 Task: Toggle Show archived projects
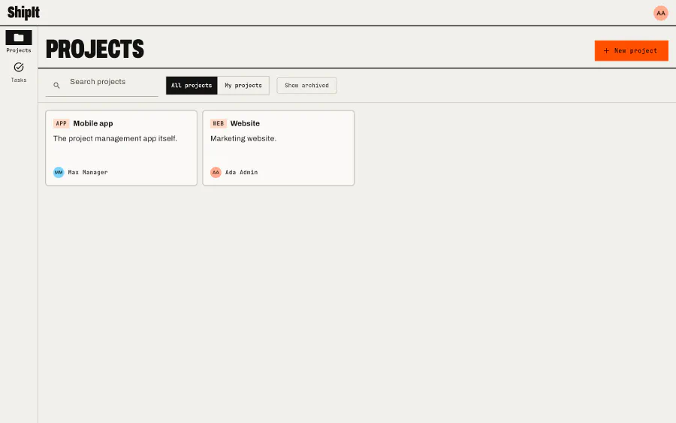(306, 86)
